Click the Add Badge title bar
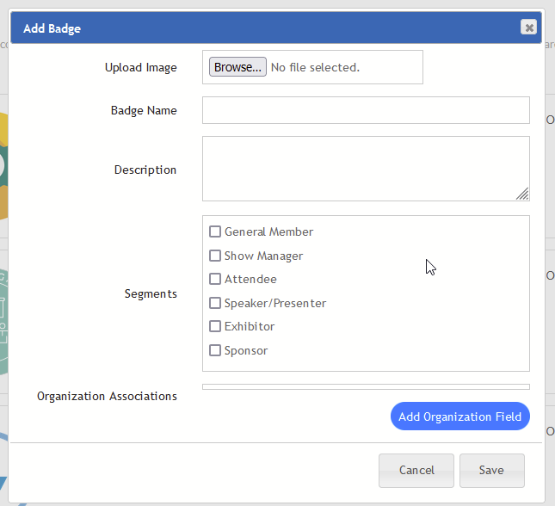 tap(258, 28)
